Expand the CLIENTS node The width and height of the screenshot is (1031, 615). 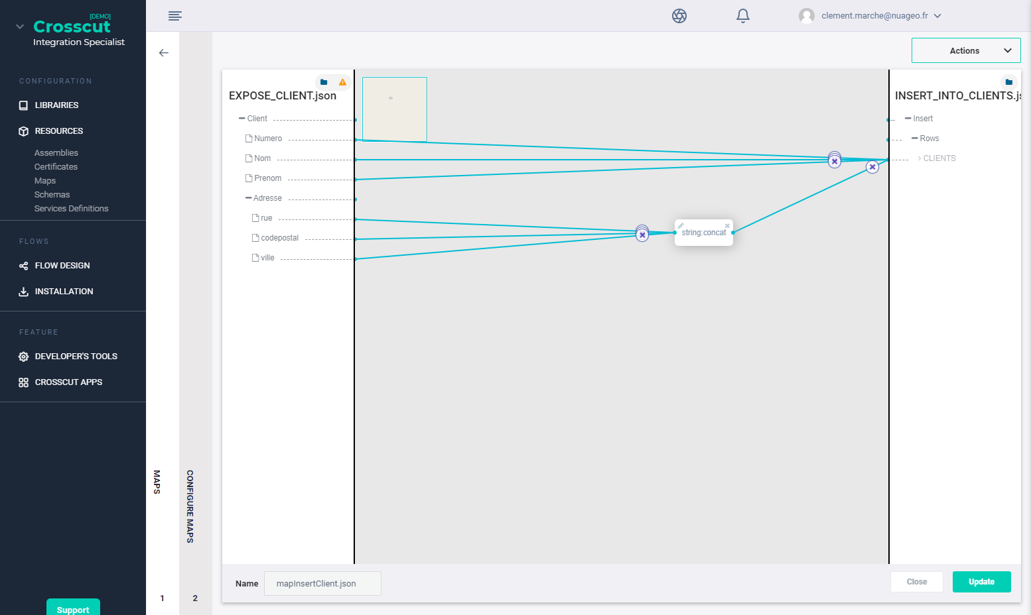920,158
